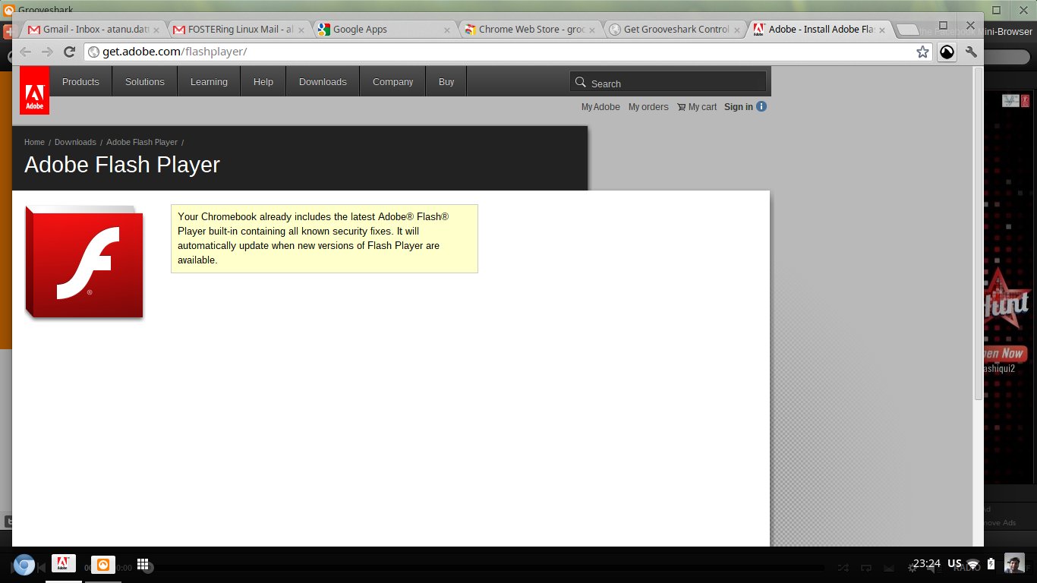Open the My orders link
The height and width of the screenshot is (583, 1037).
point(648,107)
